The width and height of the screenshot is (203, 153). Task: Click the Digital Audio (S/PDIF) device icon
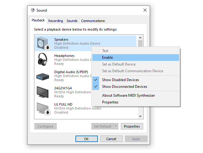tap(43, 77)
